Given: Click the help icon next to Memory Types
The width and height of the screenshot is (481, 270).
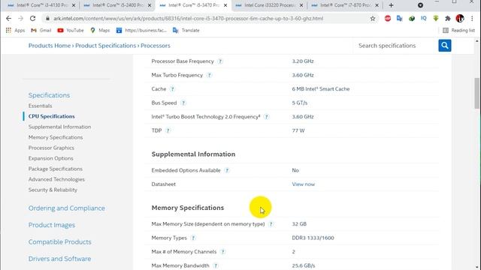Looking at the screenshot, I should tap(193, 238).
